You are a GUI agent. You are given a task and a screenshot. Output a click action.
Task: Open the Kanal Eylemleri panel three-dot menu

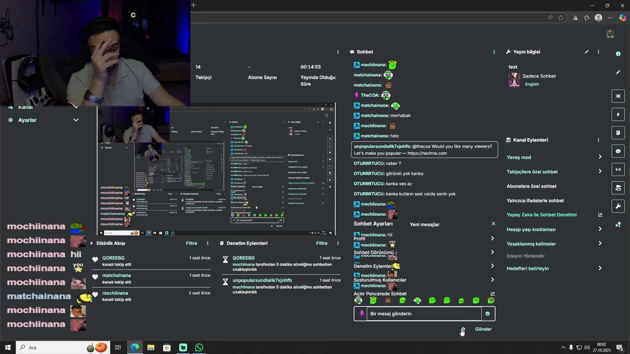click(598, 140)
